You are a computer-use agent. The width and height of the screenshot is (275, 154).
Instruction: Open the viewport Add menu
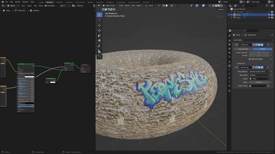(x=133, y=6)
